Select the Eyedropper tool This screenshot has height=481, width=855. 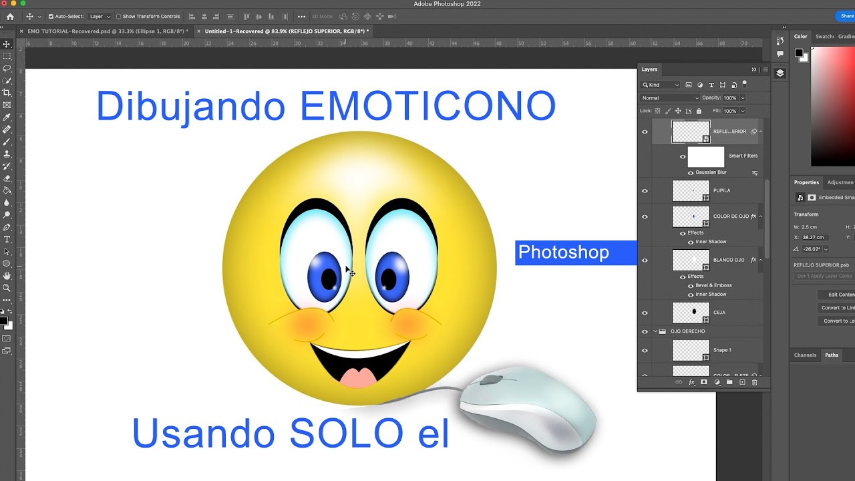(x=7, y=117)
